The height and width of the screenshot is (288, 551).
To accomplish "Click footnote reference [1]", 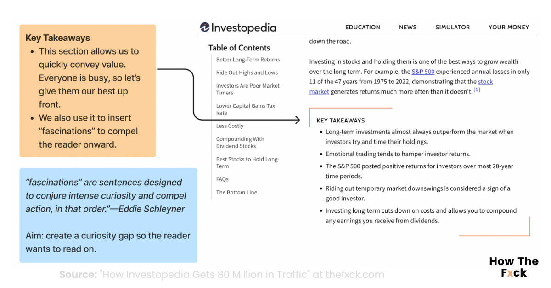I will tap(476, 89).
